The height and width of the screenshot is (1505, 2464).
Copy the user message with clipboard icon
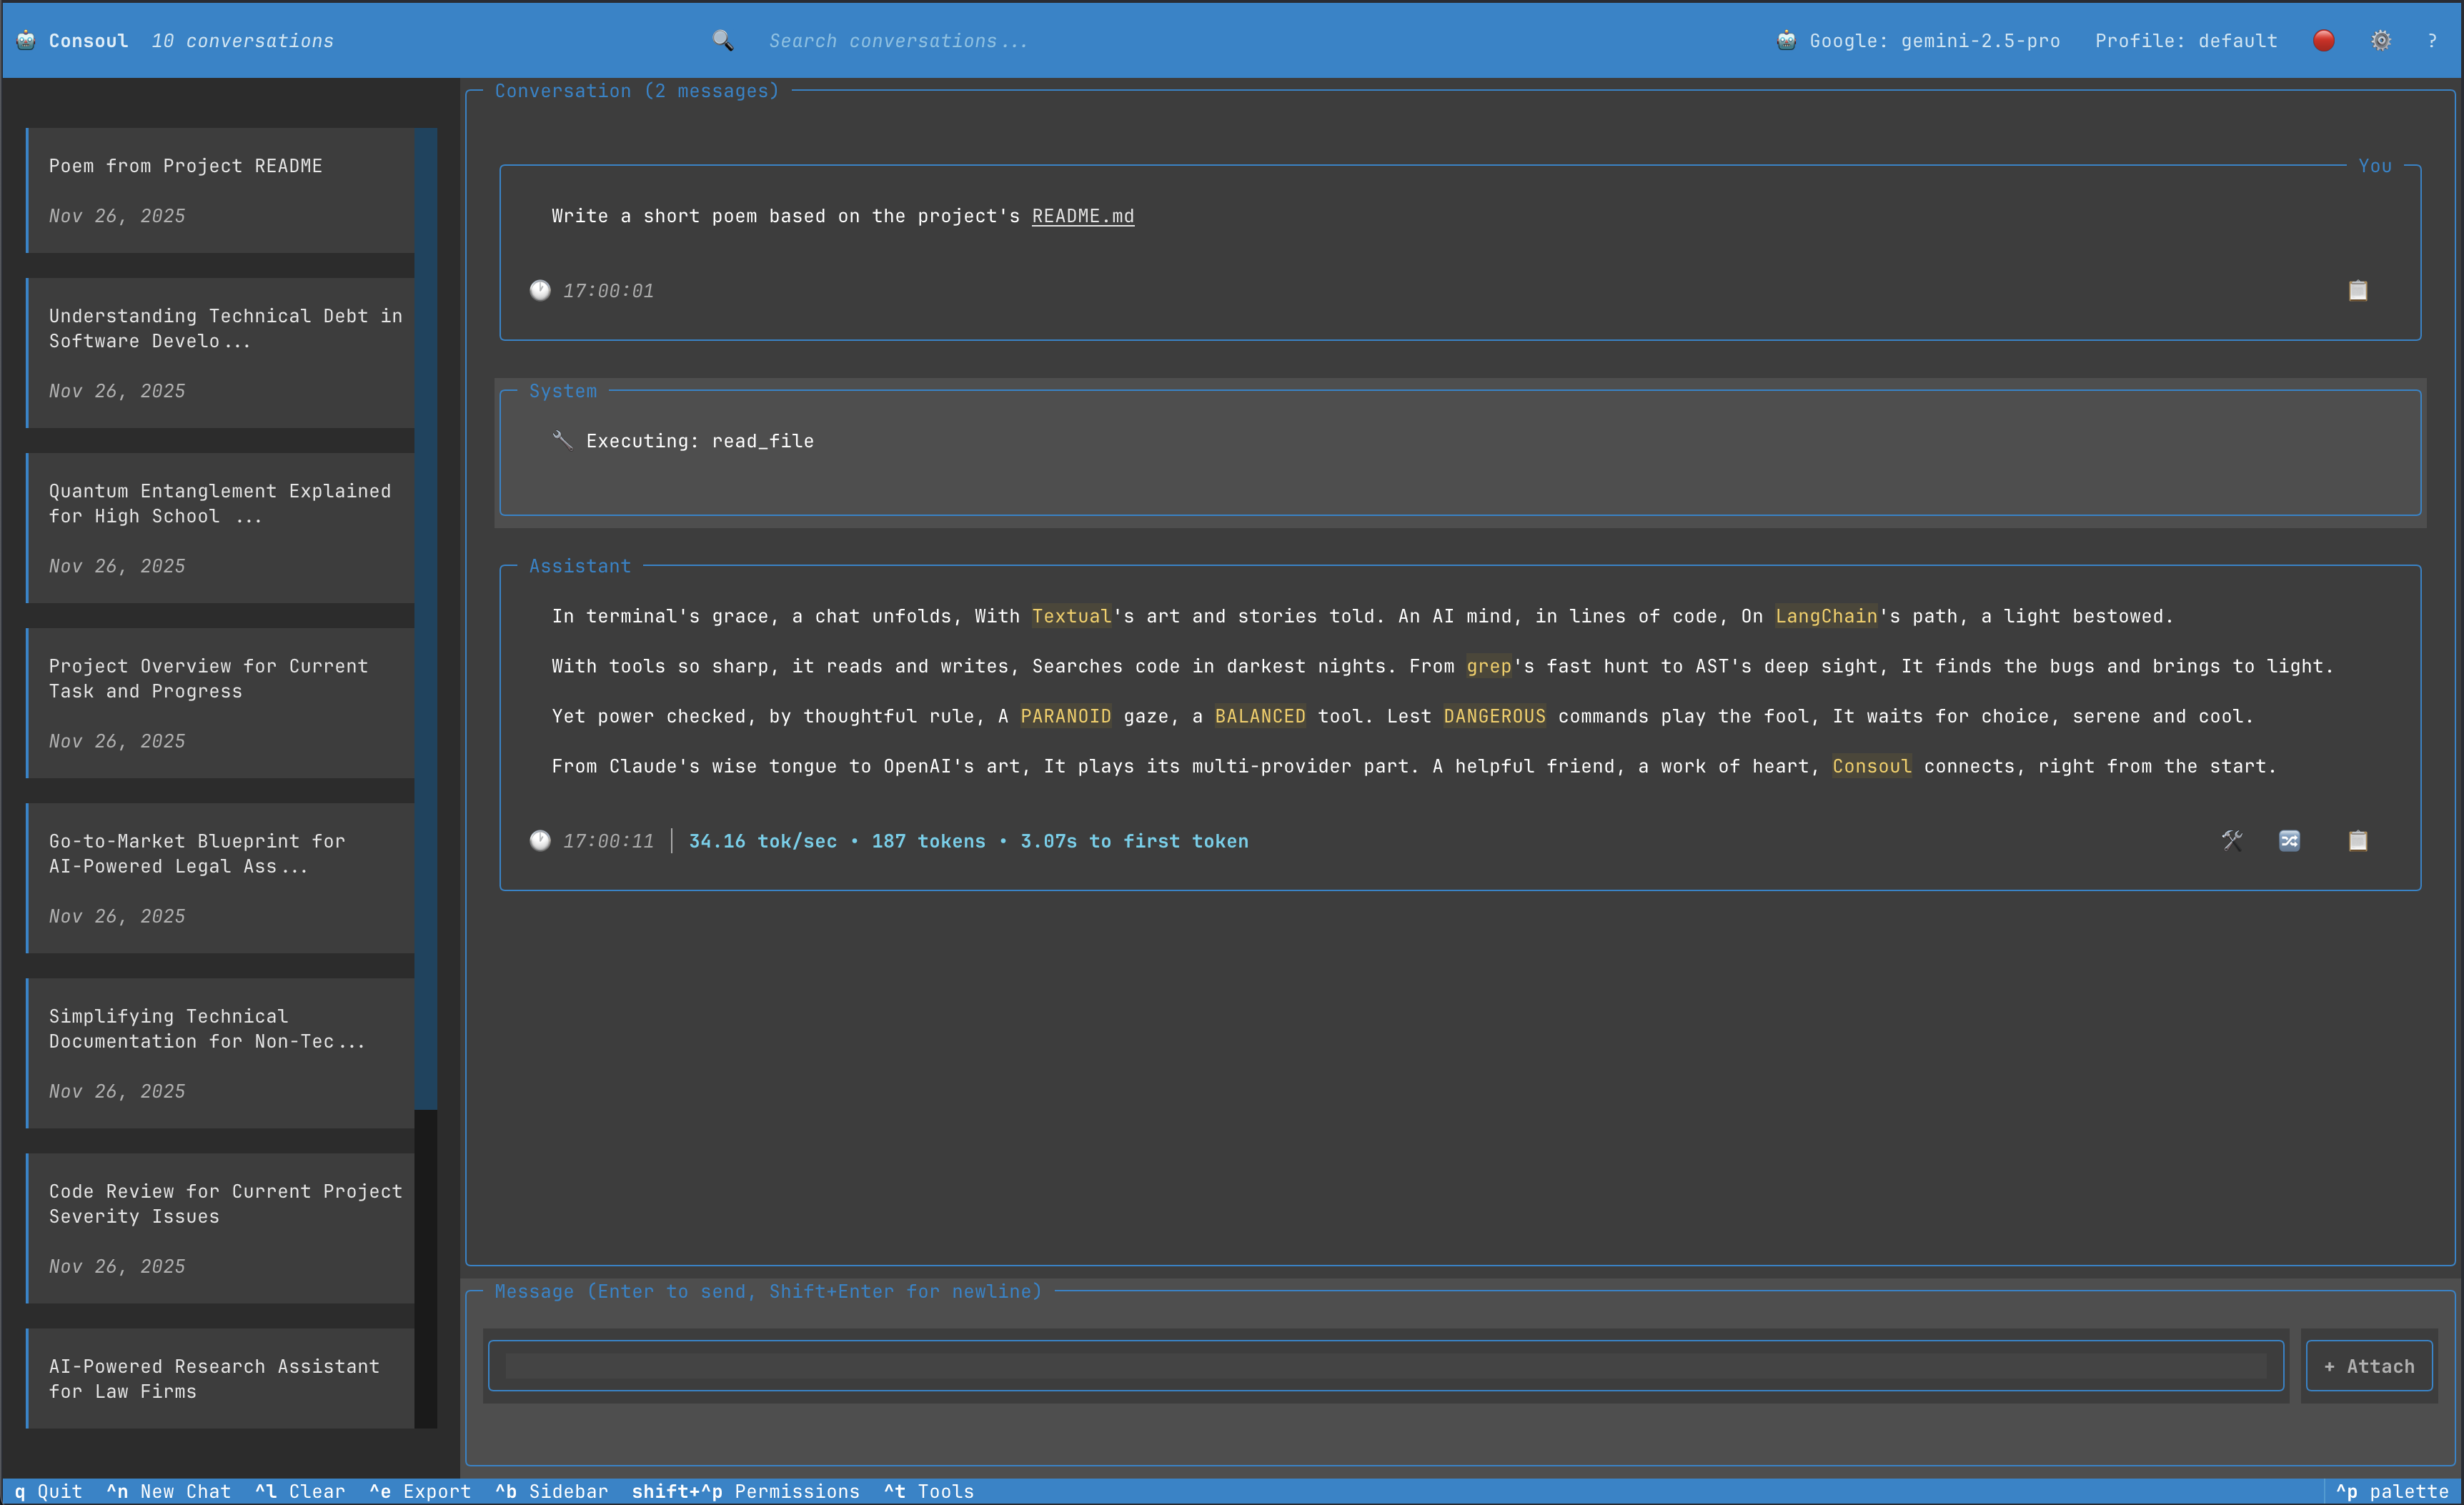point(2357,290)
